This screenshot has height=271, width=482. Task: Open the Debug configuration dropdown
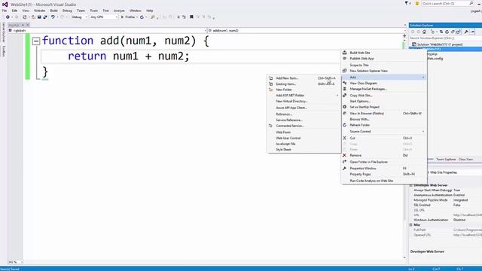pos(79,17)
